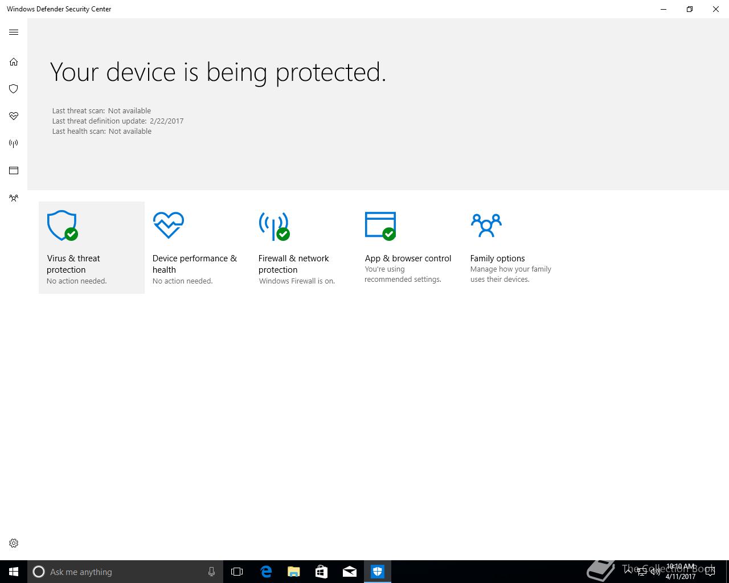Open App & browser control title
Viewport: 729px width, 583px height.
point(408,258)
